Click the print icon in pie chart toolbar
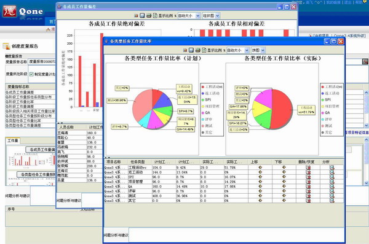 pos(198,50)
